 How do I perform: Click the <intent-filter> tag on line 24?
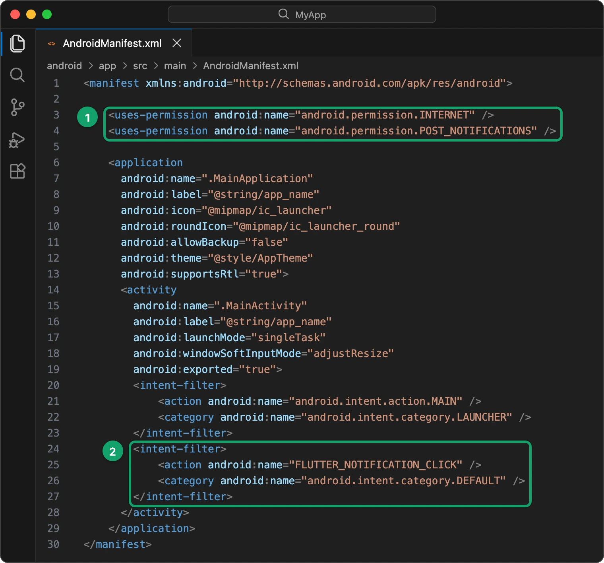click(180, 449)
